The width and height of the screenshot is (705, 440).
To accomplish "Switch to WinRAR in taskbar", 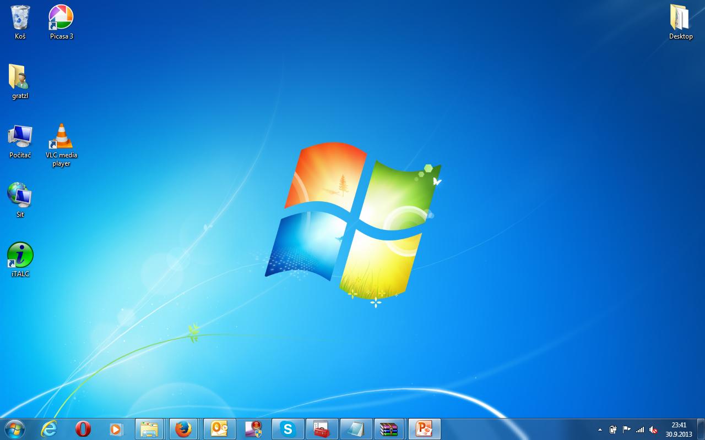I will click(x=389, y=429).
